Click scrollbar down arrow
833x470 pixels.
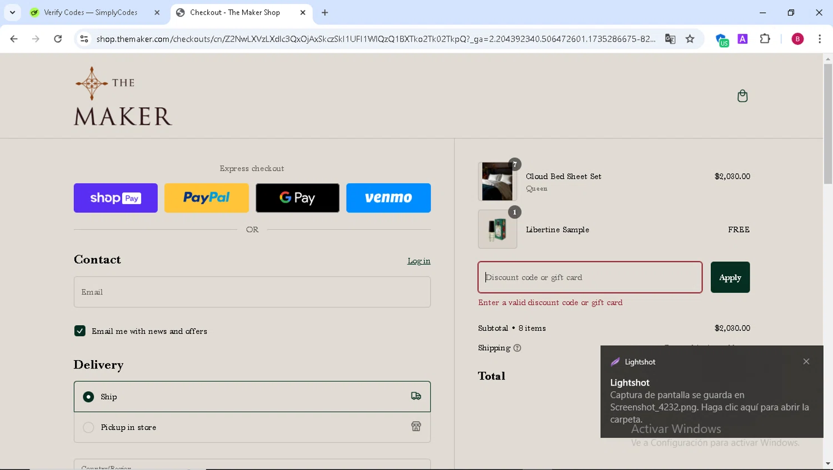pos(827,464)
